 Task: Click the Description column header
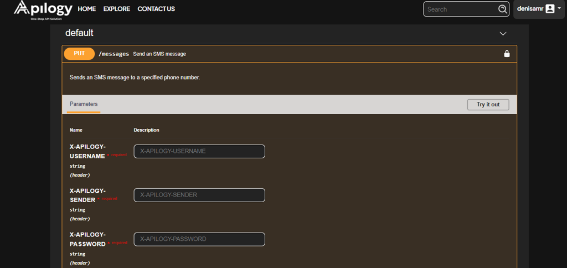coord(146,130)
